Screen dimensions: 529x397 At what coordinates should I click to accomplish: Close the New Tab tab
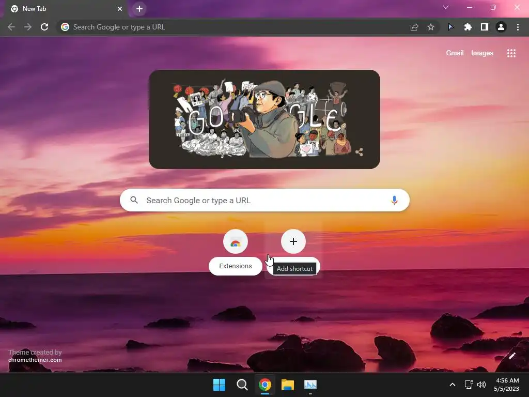coord(120,9)
